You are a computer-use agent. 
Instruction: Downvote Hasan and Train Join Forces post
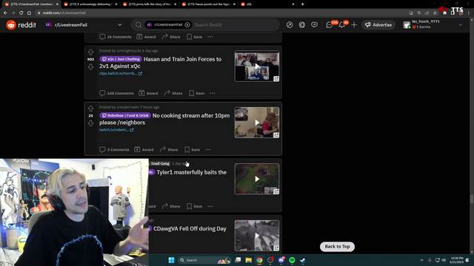pos(90,66)
